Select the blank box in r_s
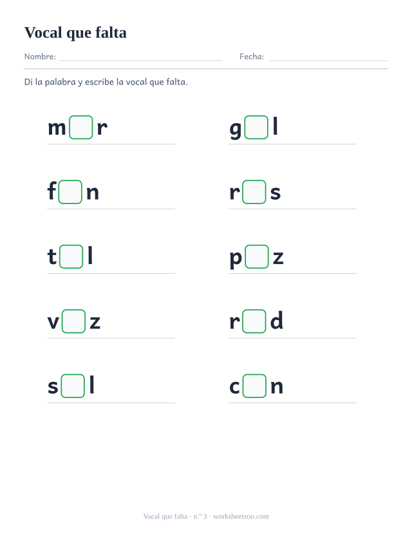 (254, 192)
